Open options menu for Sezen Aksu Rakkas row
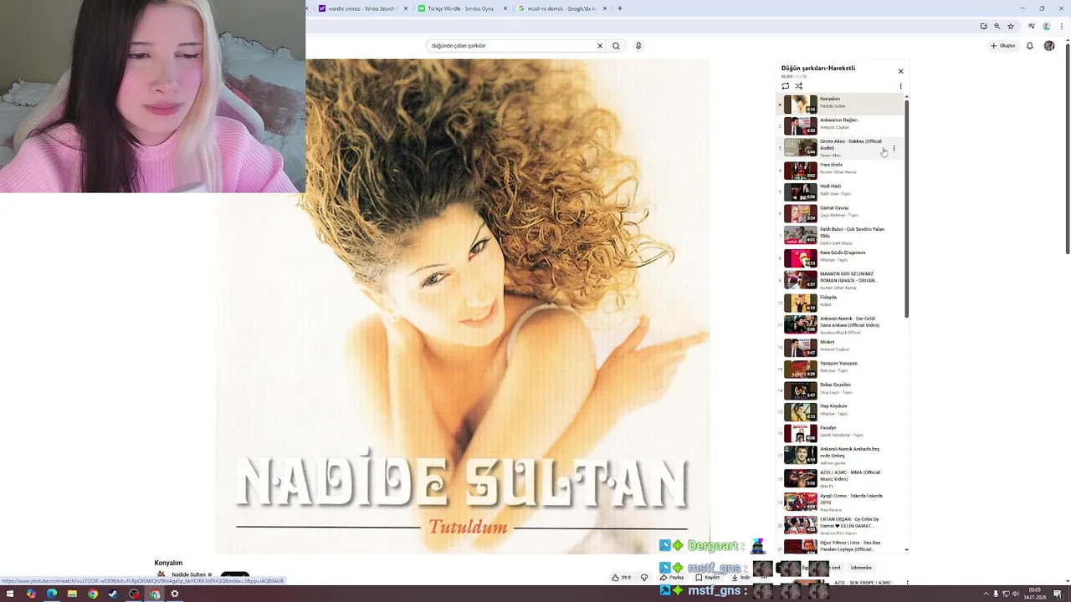 pos(894,149)
